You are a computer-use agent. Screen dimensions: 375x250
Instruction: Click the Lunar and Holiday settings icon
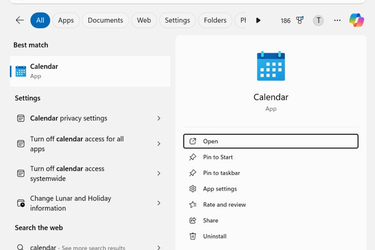[21, 203]
